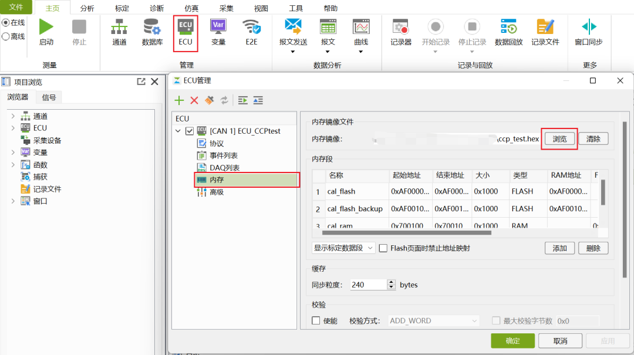This screenshot has height=355, width=634.
Task: Increase 同步粒度 with the up stepper arrow
Action: click(x=391, y=282)
